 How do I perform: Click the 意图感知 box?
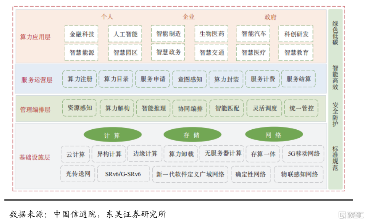pyautogui.click(x=190, y=79)
